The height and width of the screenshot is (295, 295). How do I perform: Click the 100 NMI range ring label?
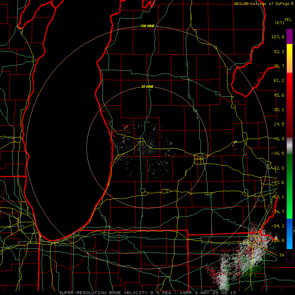point(147,26)
